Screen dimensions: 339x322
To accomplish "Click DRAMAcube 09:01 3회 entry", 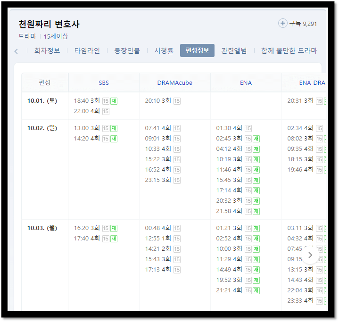I will tap(163, 139).
